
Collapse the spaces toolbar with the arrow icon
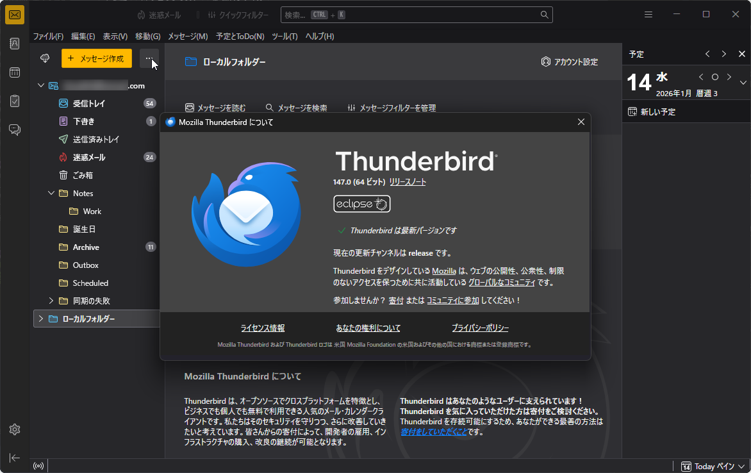pyautogui.click(x=14, y=458)
